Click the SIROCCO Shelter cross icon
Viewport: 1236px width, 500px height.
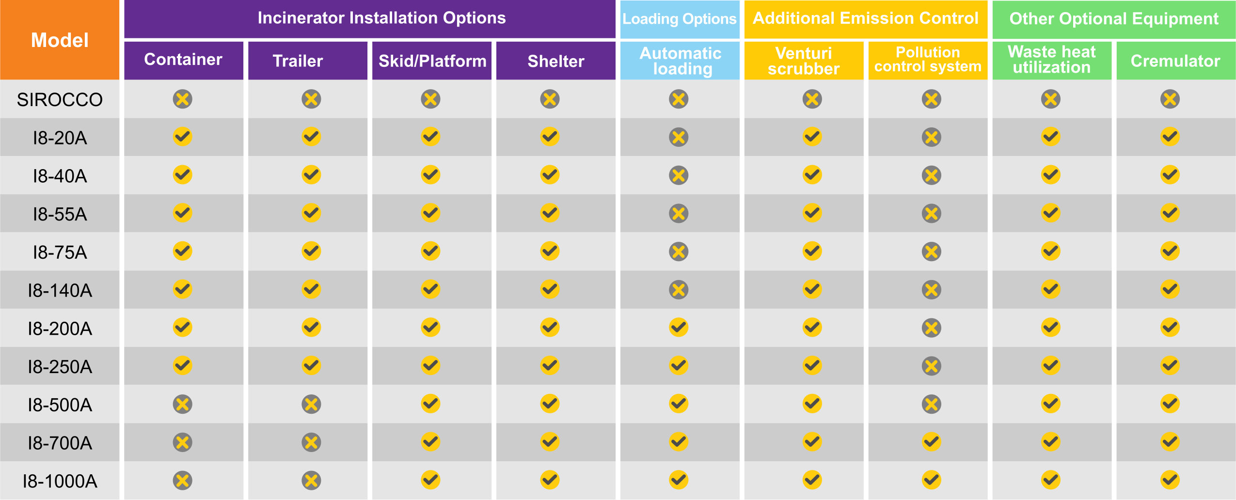[550, 99]
